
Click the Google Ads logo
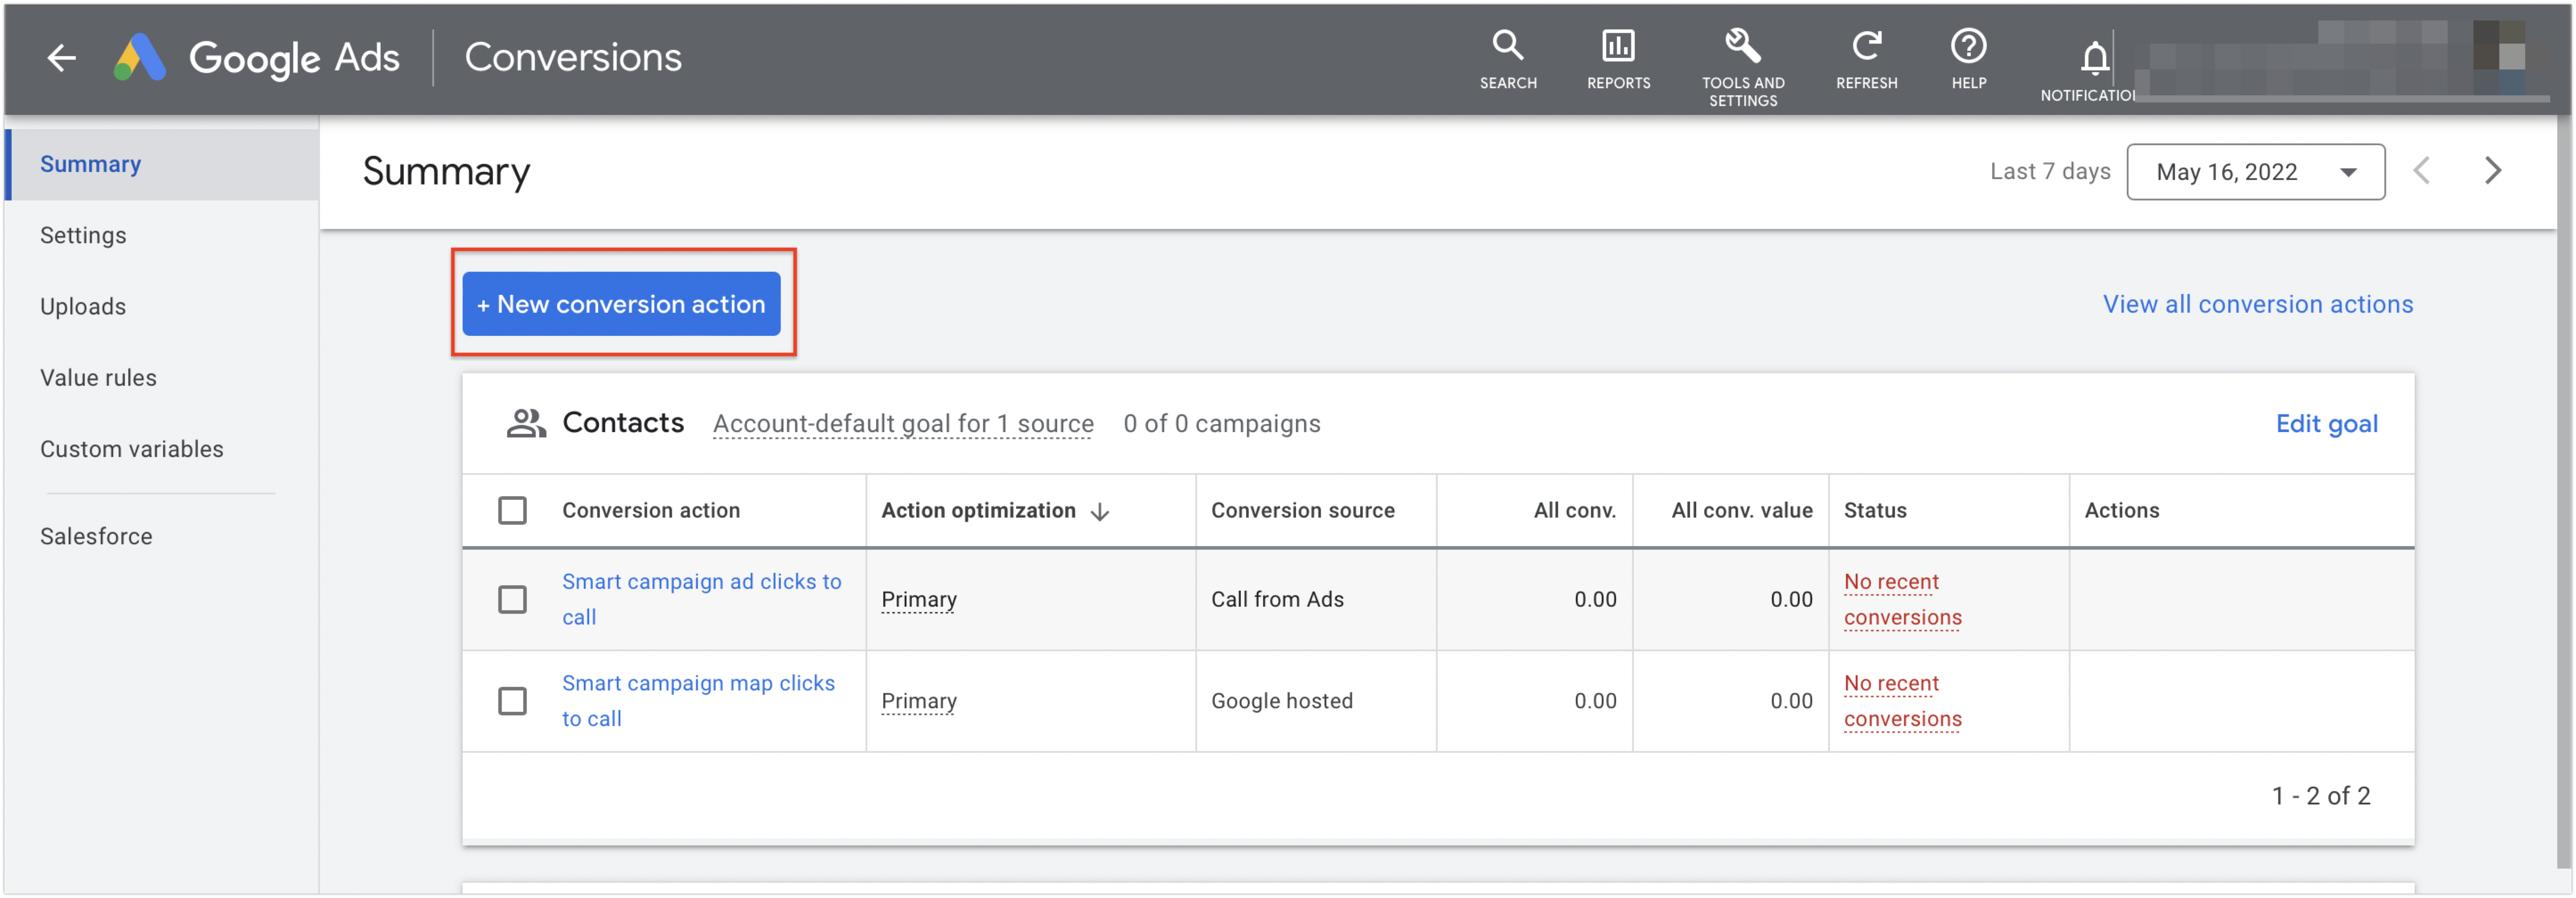click(x=256, y=58)
